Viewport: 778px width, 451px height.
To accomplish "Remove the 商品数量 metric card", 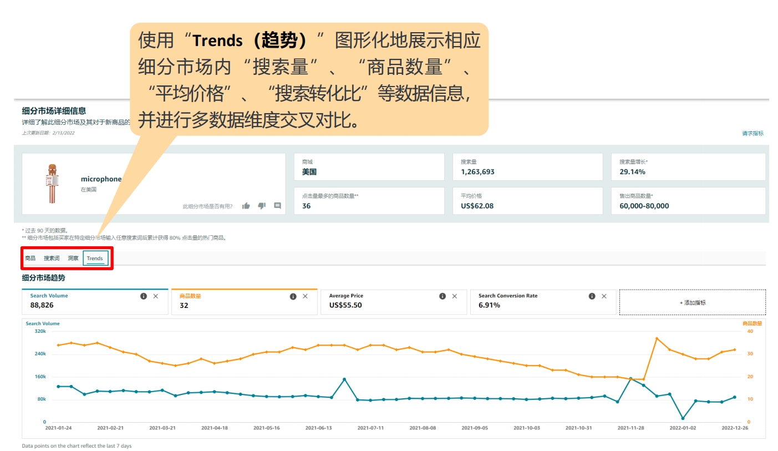I will coord(305,296).
